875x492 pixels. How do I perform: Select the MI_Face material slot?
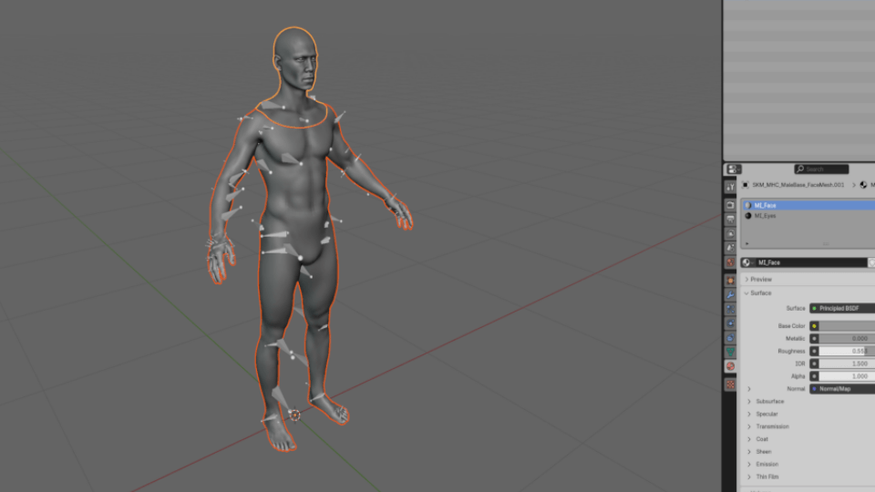[x=765, y=206]
